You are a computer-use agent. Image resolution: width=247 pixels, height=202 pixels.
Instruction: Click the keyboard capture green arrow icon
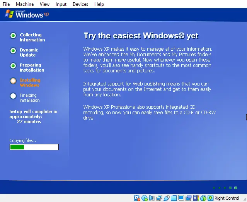[210, 198]
